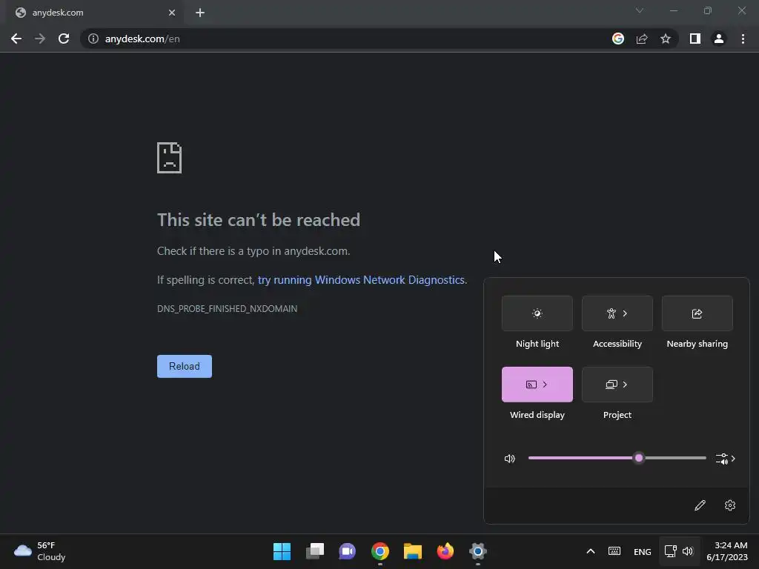Open a new tab
Image resolution: width=759 pixels, height=569 pixels.
(x=200, y=13)
